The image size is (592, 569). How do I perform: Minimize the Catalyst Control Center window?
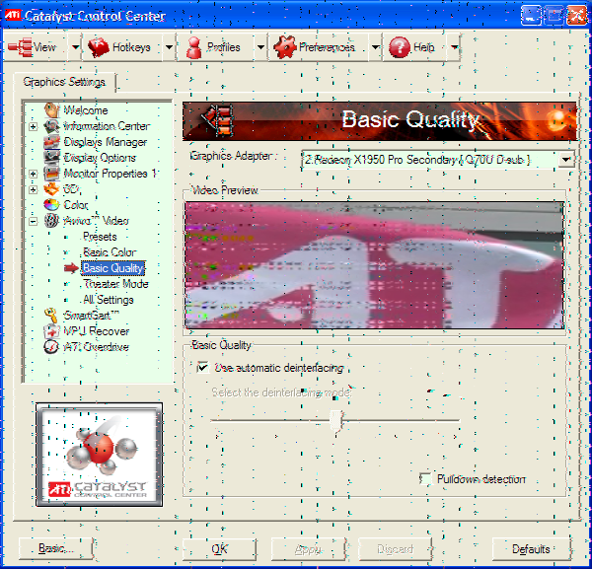531,16
